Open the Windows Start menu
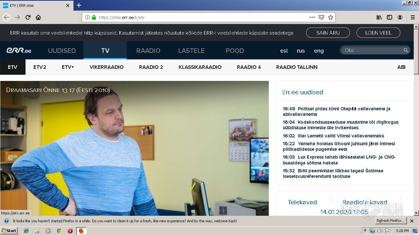The height and width of the screenshot is (235, 419). point(9,230)
